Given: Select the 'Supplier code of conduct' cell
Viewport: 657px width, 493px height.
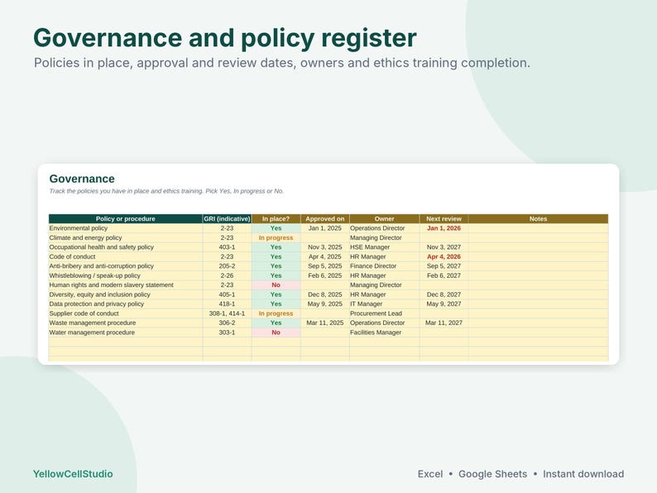Looking at the screenshot, I should click(126, 314).
